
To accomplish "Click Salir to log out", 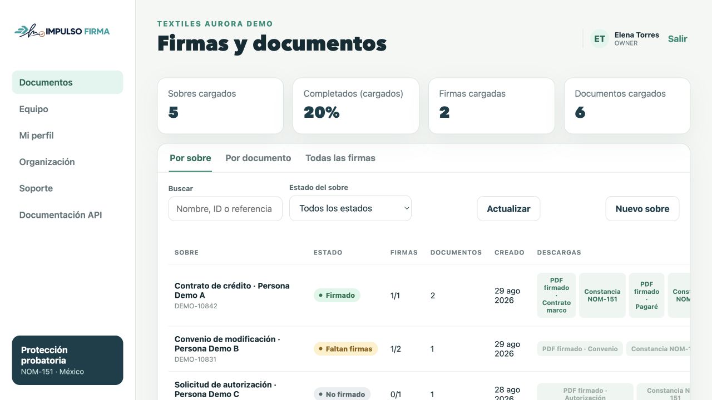I will click(x=678, y=39).
